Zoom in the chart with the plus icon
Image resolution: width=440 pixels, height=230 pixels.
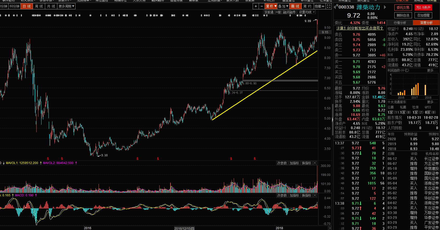point(256,6)
